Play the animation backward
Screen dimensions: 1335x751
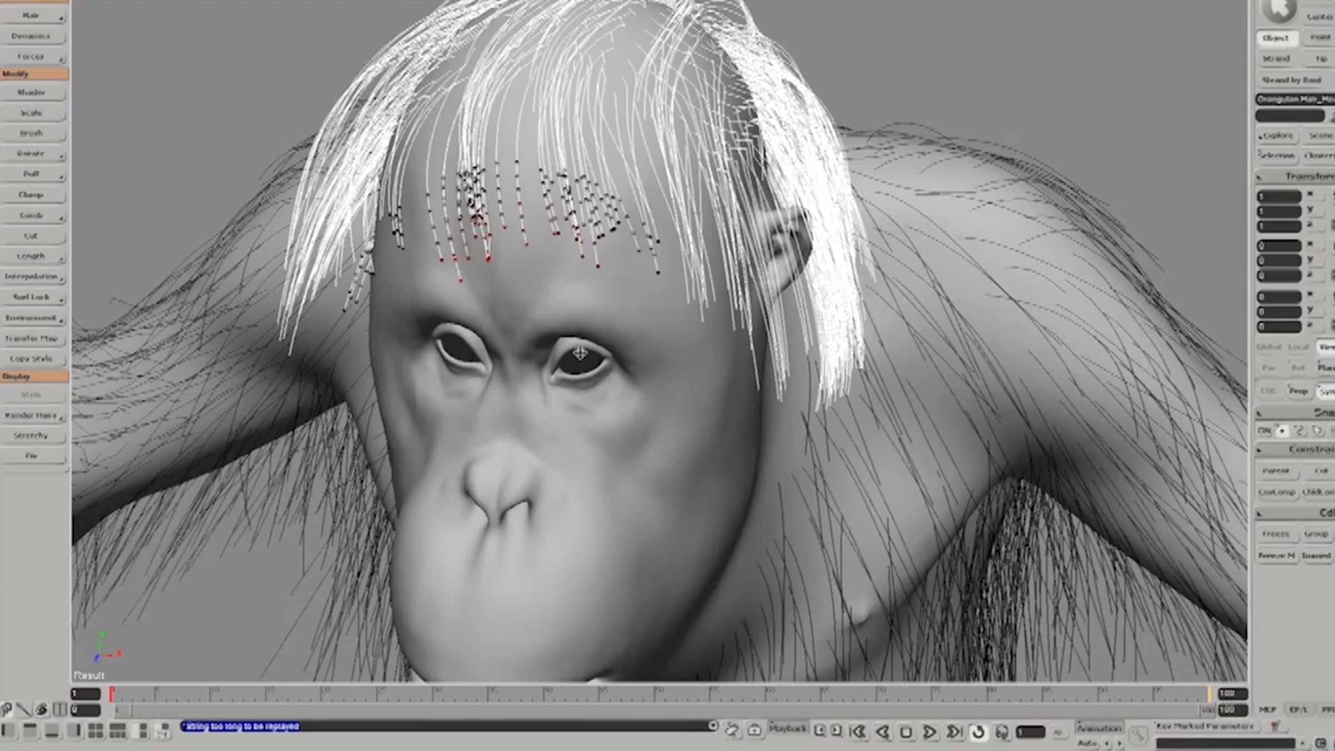[882, 732]
